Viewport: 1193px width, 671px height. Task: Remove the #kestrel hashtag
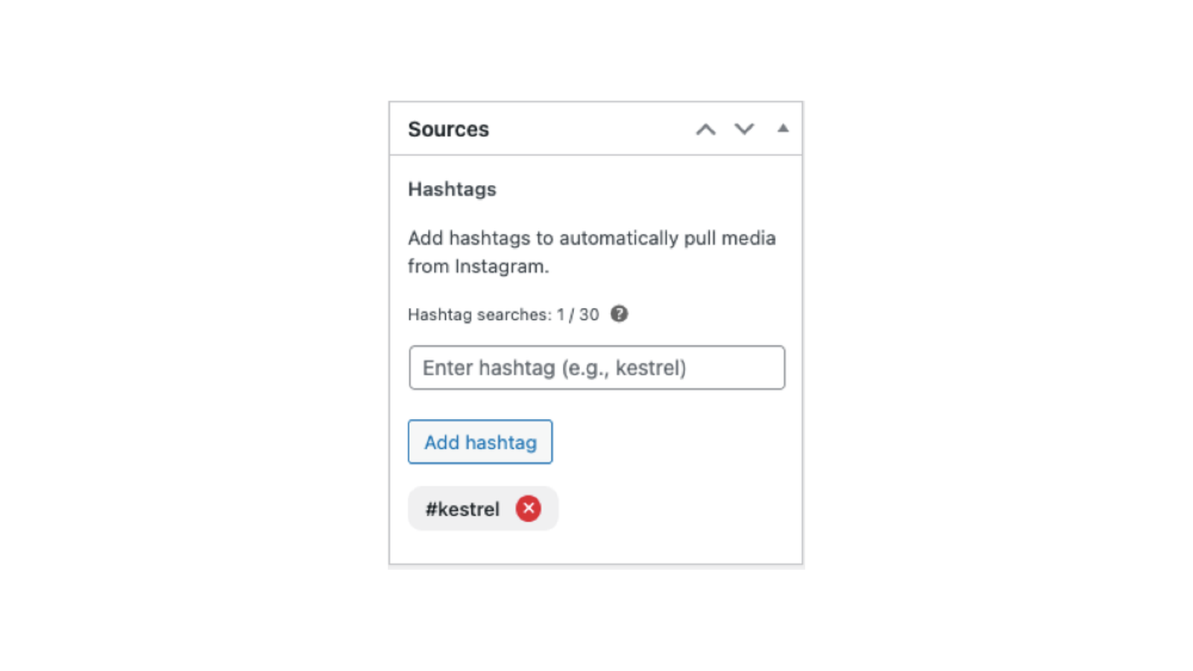point(529,508)
